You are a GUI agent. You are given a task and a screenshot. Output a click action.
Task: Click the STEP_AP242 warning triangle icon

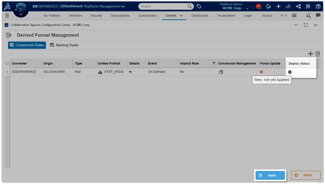pos(100,72)
